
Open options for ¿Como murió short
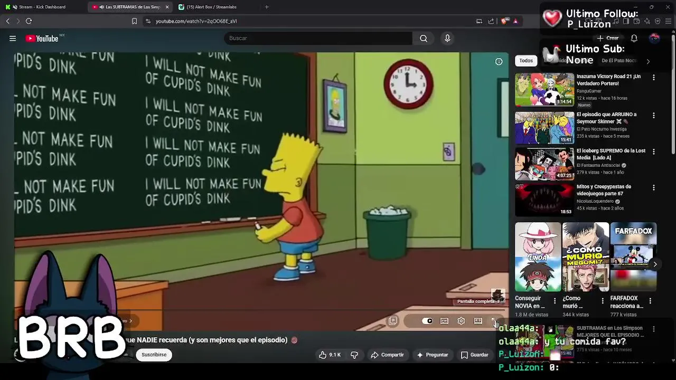[603, 301]
